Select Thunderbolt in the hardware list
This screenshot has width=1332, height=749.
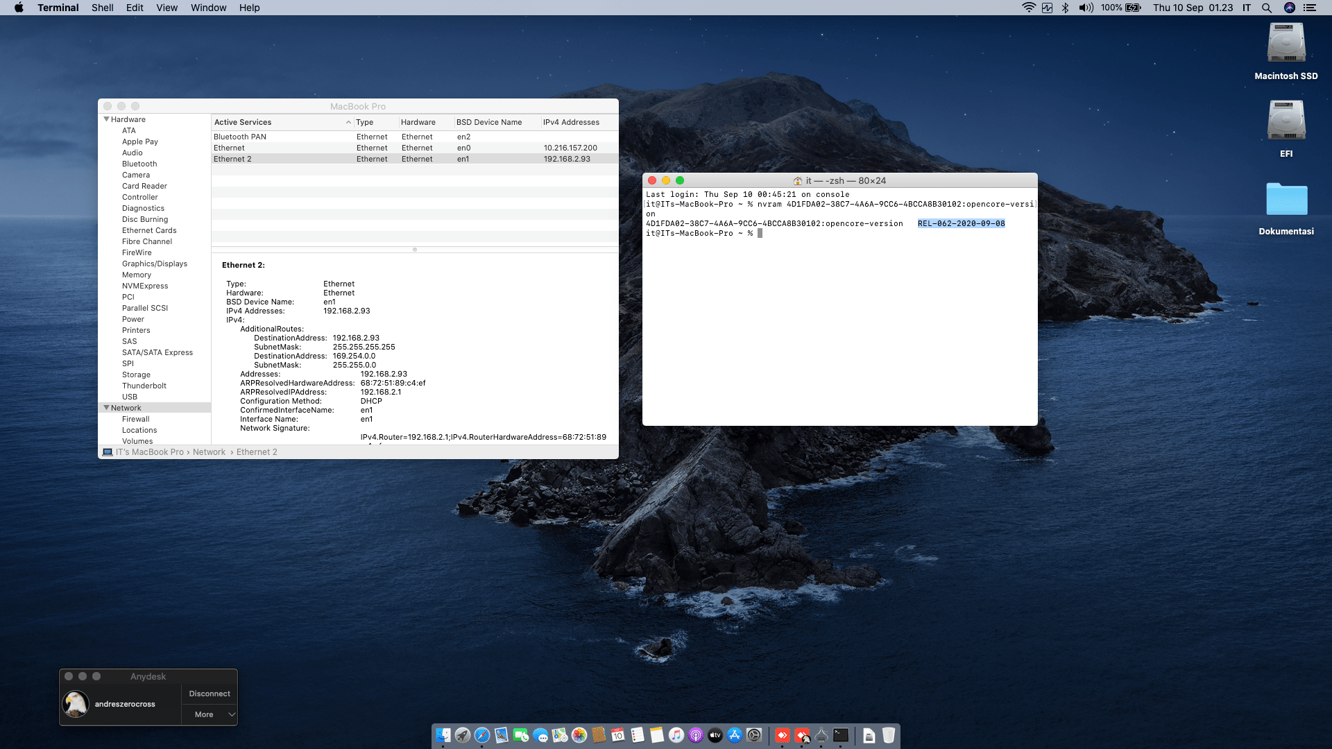tap(144, 386)
